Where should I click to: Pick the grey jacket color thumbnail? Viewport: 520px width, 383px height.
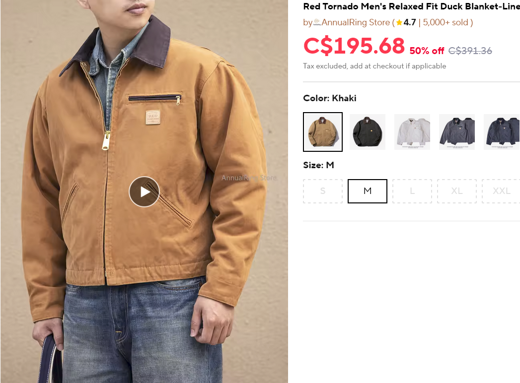tap(457, 132)
